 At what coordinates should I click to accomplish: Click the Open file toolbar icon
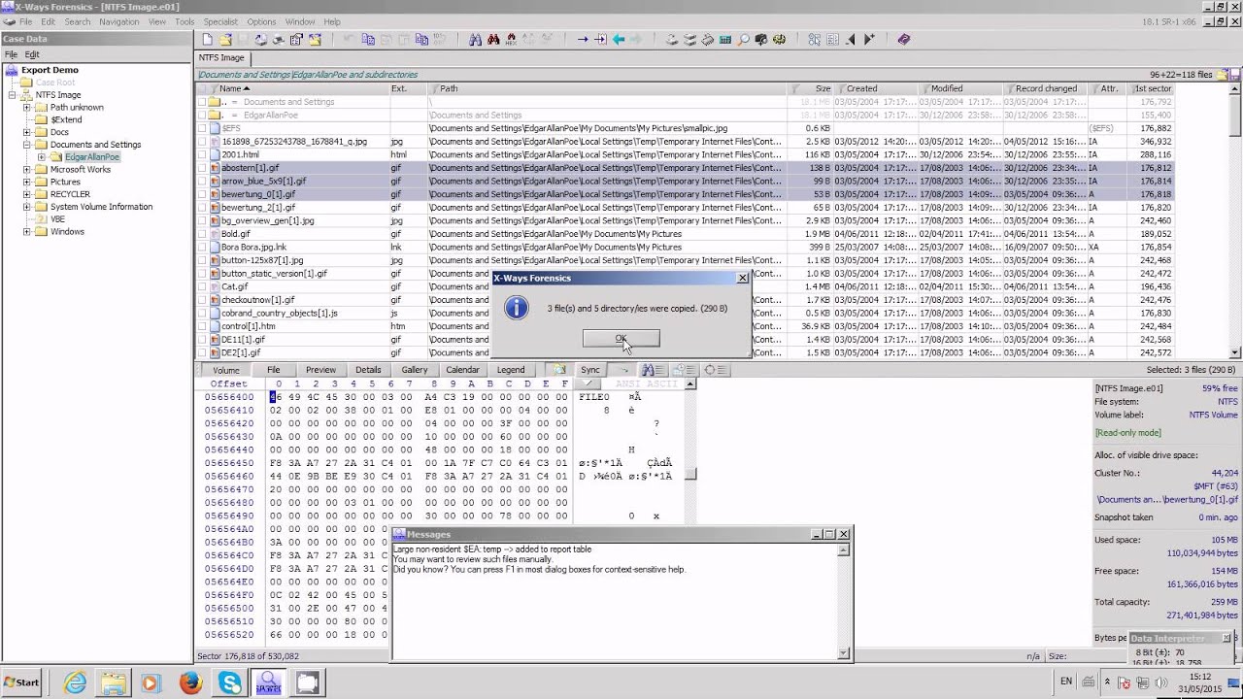[225, 40]
